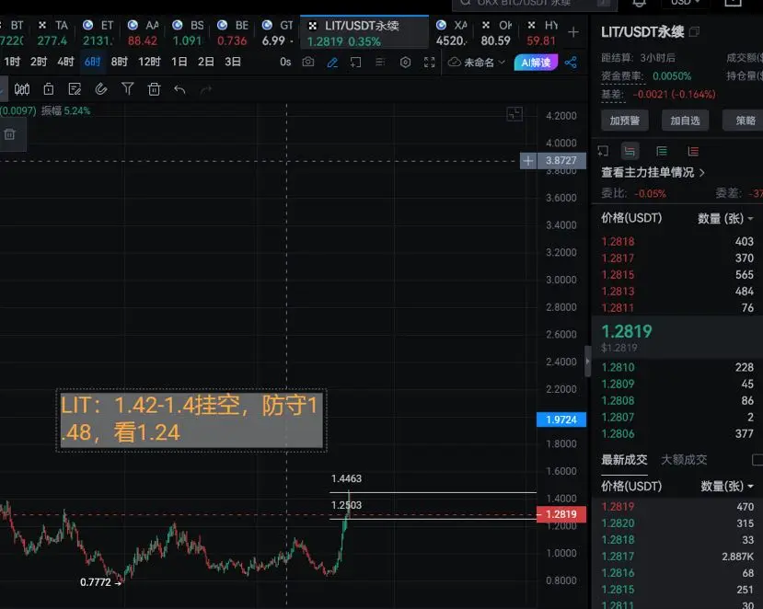Switch to the 4时 timeframe
Image resolution: width=763 pixels, height=609 pixels.
coord(65,62)
